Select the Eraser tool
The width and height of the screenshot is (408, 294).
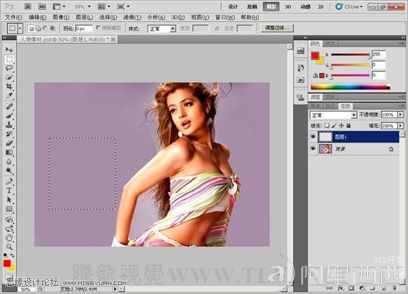coord(9,143)
